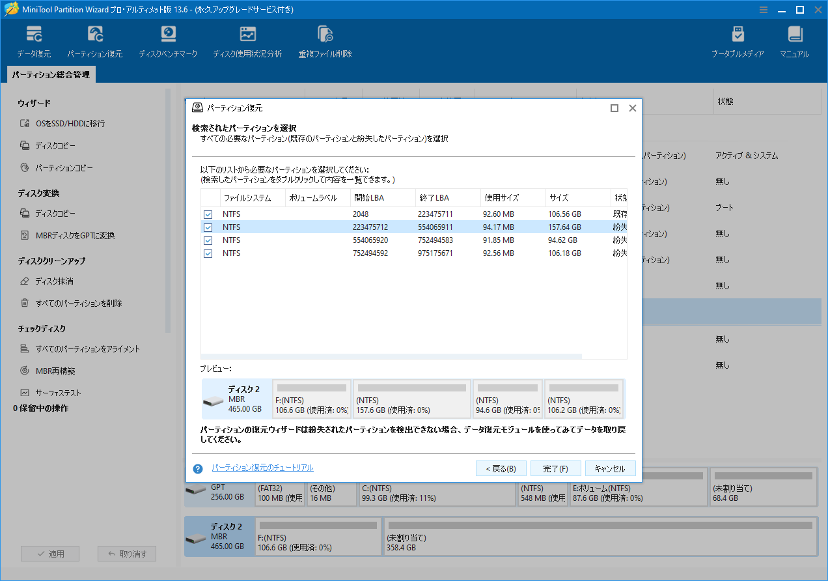Sort by the 開始LBA column header
The image size is (828, 581).
[x=383, y=198]
